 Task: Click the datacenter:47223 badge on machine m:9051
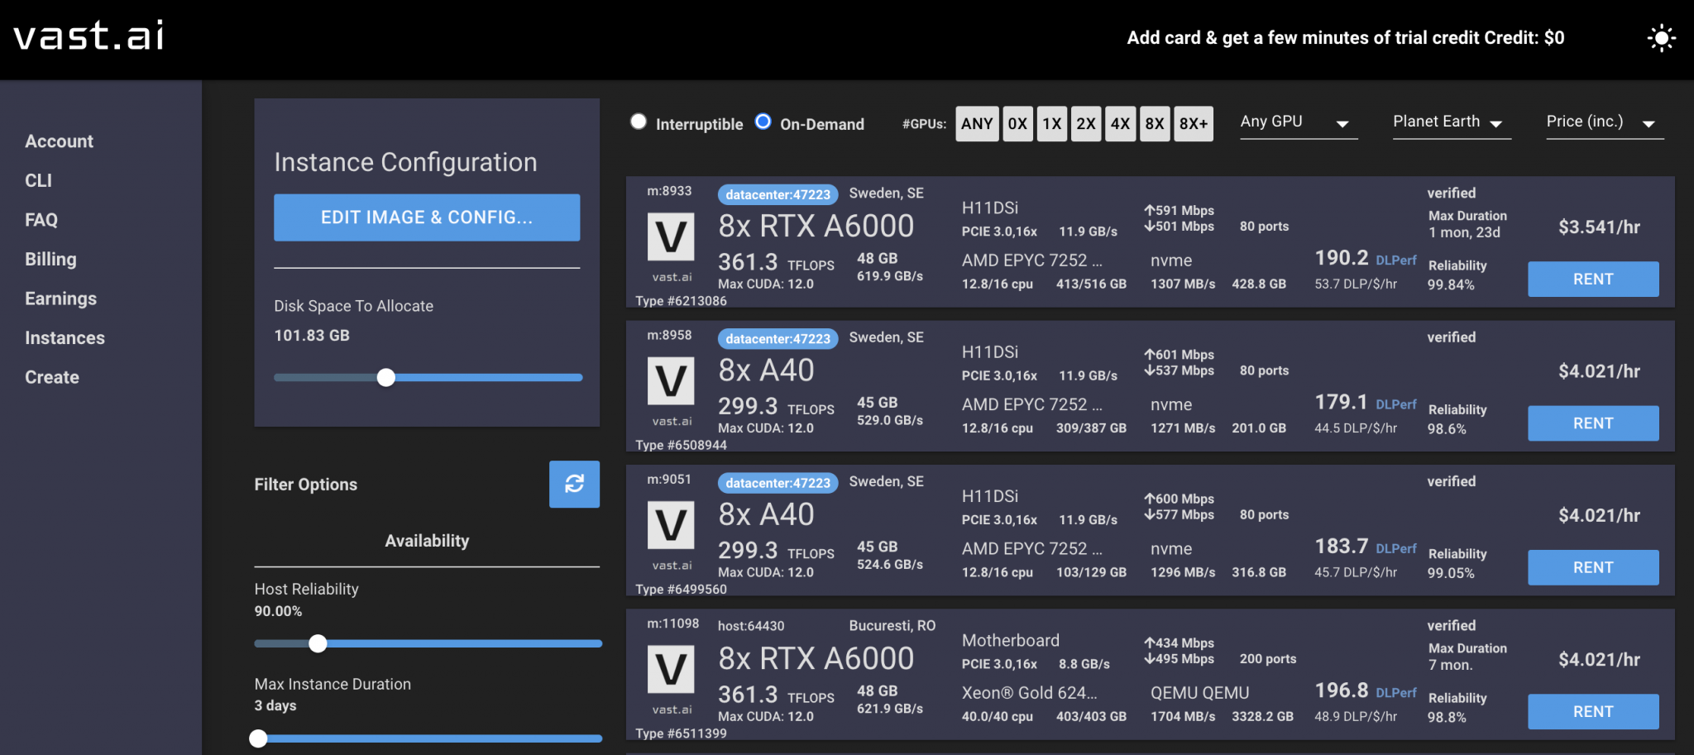tap(777, 482)
